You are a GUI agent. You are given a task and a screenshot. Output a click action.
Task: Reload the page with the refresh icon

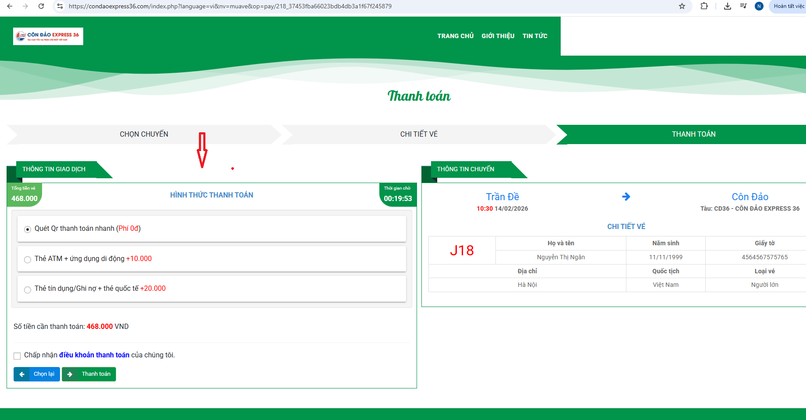(41, 6)
